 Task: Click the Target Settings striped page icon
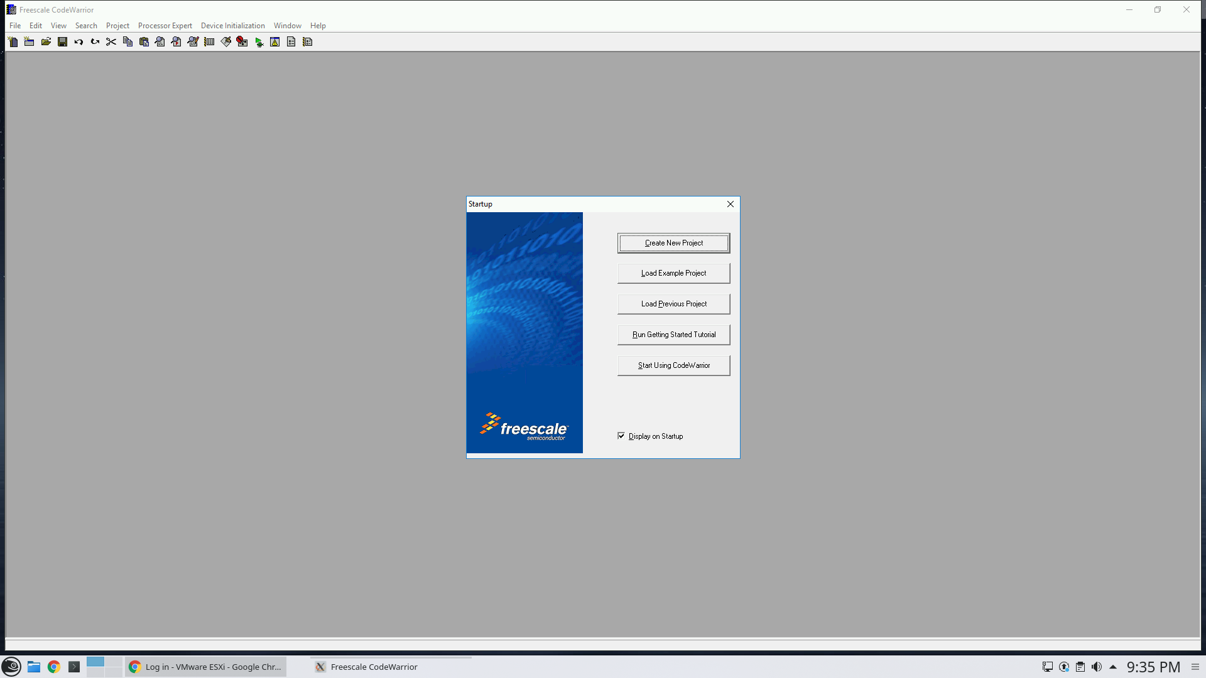tap(308, 42)
